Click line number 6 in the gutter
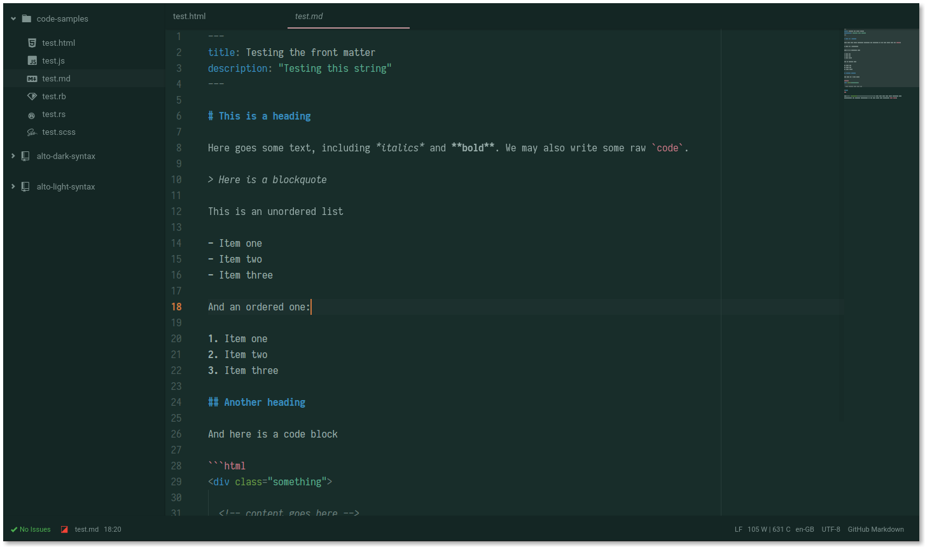Viewport: 925px width, 547px height. click(x=179, y=116)
